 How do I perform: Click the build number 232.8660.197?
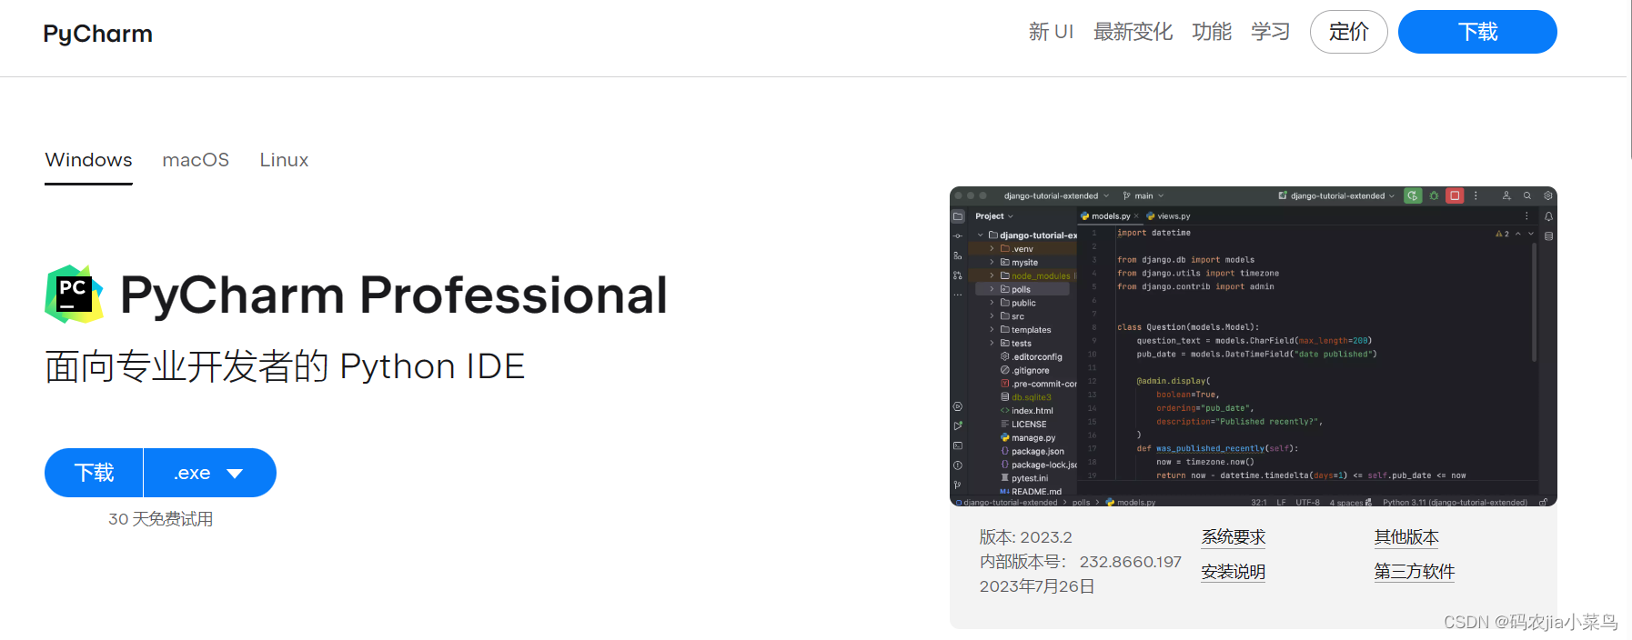pyautogui.click(x=1130, y=562)
